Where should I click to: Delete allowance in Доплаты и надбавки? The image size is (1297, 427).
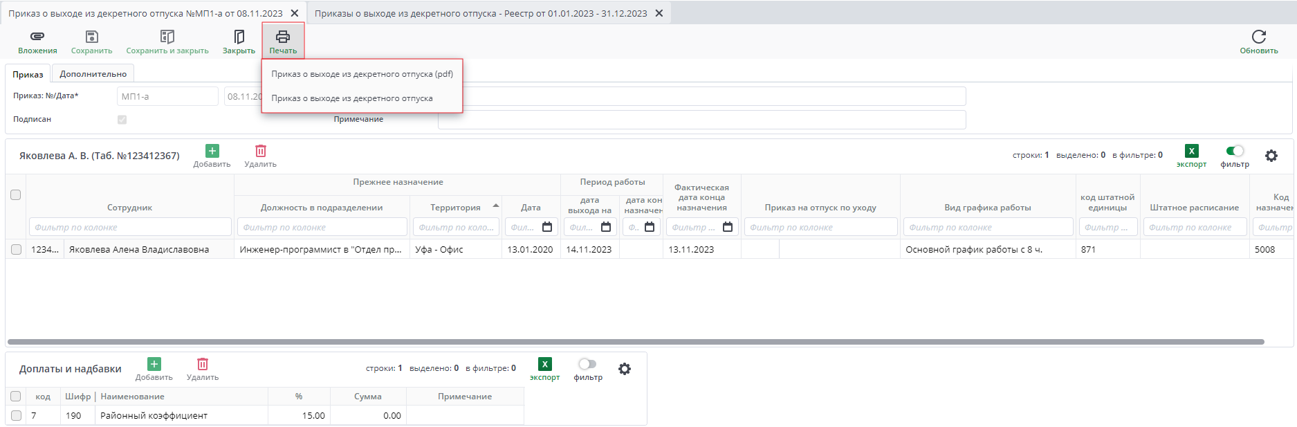(x=202, y=364)
